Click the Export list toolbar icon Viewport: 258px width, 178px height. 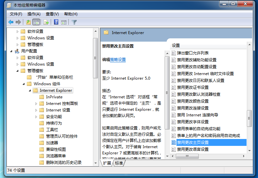pyautogui.click(x=46, y=22)
